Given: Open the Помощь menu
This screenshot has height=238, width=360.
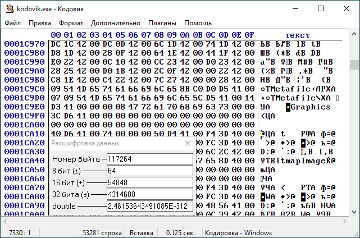Looking at the screenshot, I should pyautogui.click(x=198, y=23).
